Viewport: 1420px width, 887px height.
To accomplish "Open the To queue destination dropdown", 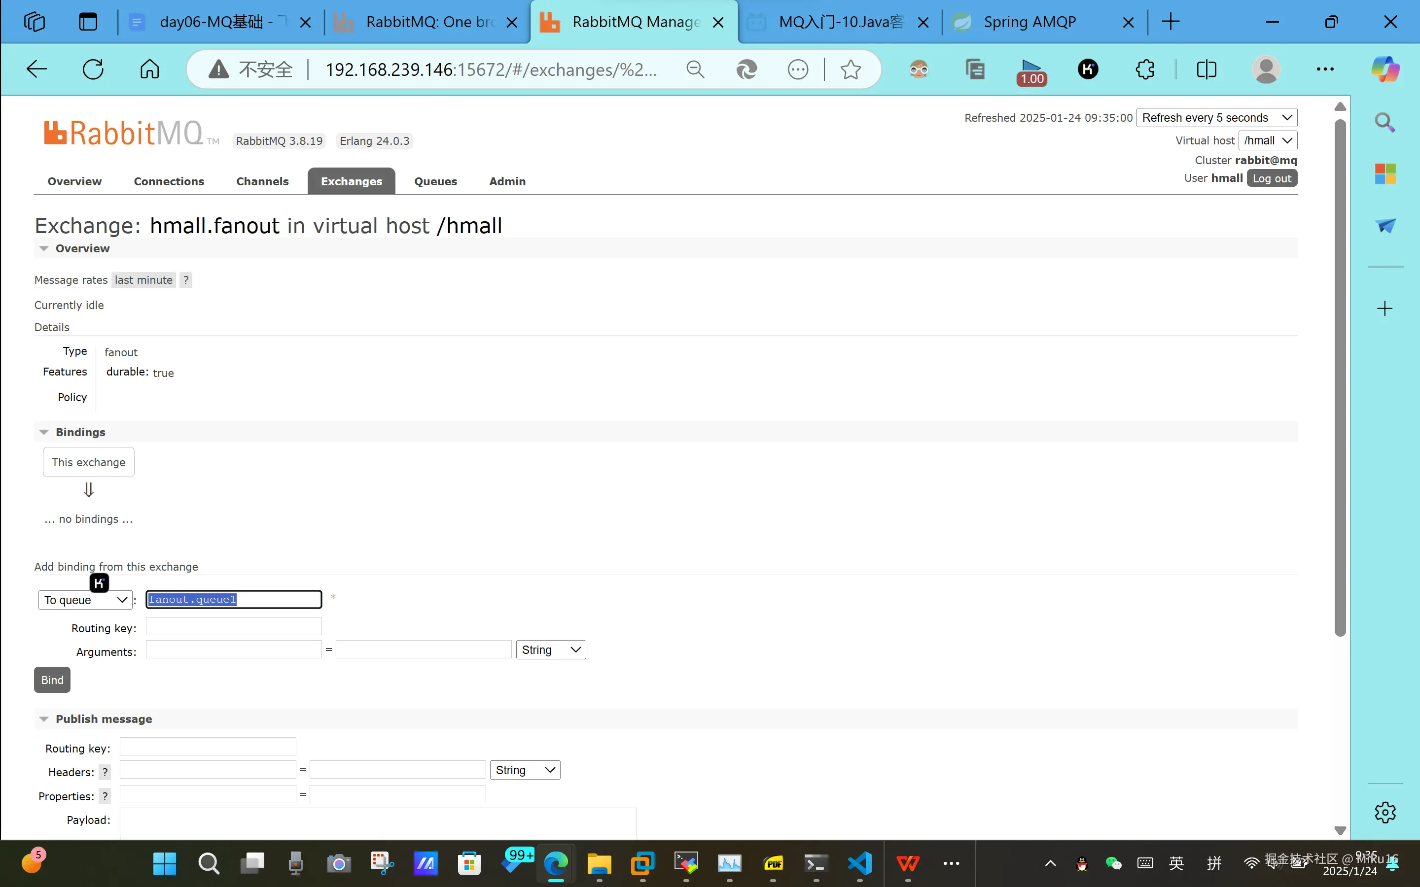I will 85,600.
